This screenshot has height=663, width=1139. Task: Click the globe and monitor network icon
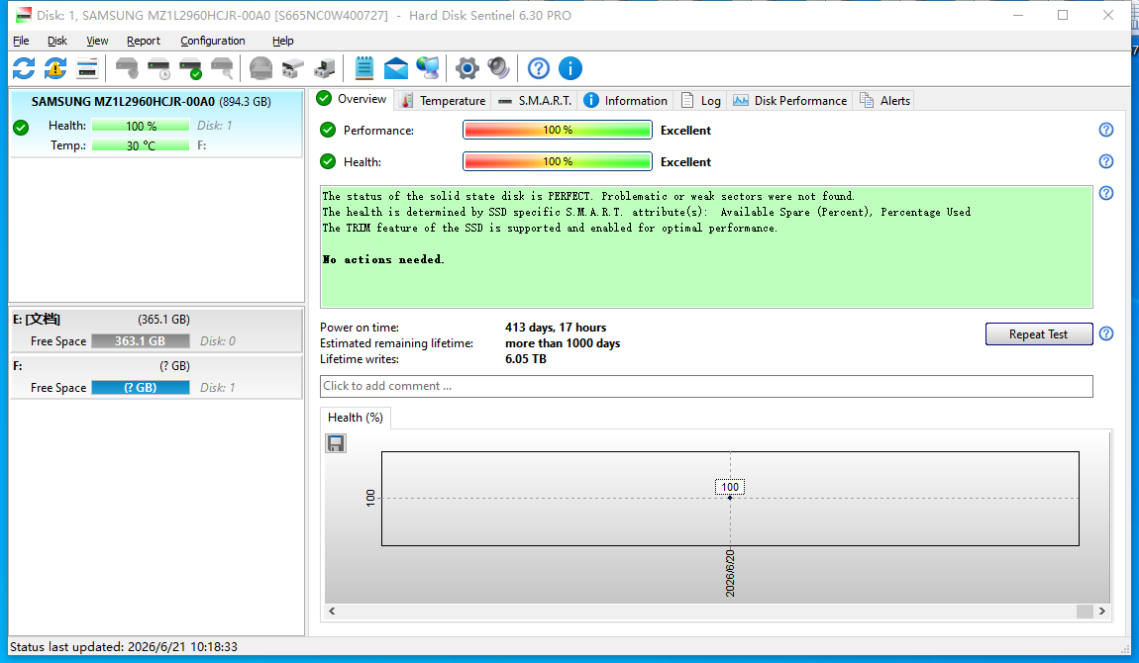(x=428, y=69)
